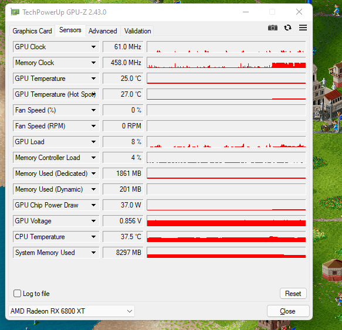
Task: Expand the GPU Load sensor dropdown
Action: tap(93, 142)
